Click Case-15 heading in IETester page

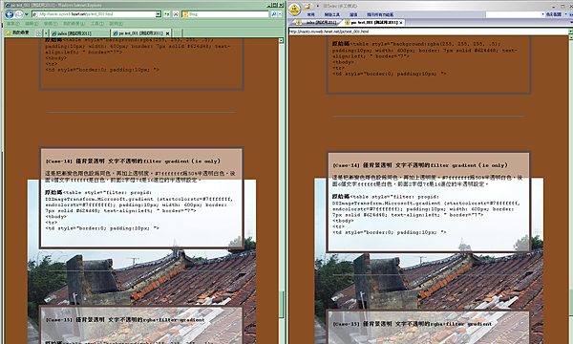(x=412, y=324)
